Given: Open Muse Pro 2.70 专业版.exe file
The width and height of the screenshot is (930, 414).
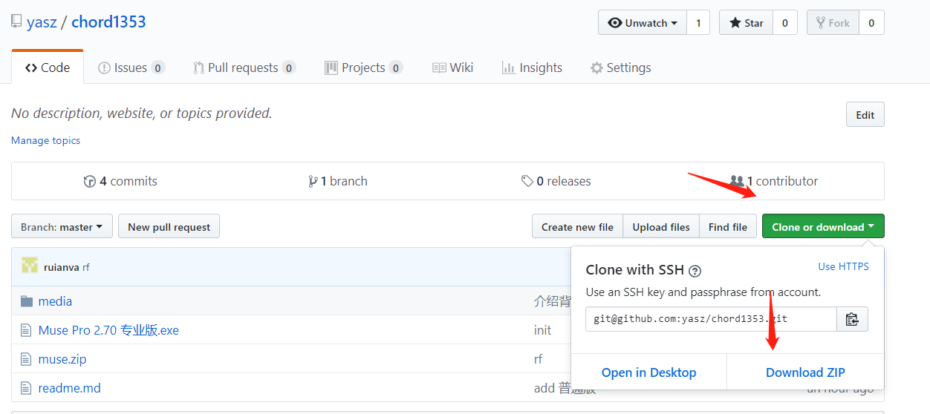Looking at the screenshot, I should [108, 330].
